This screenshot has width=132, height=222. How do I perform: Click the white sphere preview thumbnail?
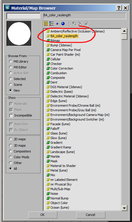coord(19,34)
